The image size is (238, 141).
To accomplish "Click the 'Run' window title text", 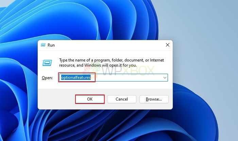I will tap(51, 45).
